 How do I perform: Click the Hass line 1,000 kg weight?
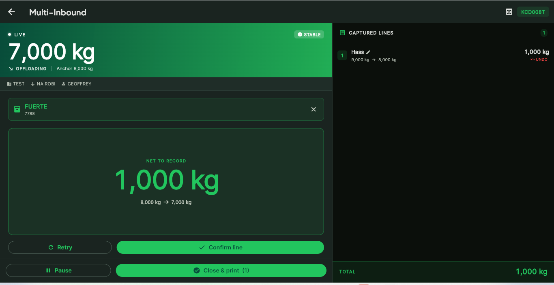pos(537,52)
